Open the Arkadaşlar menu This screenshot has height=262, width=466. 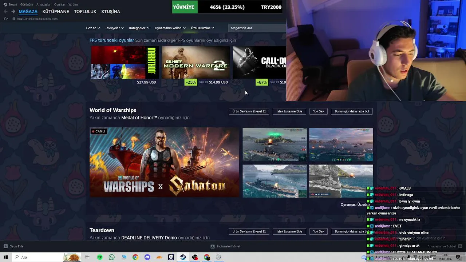coord(44,5)
